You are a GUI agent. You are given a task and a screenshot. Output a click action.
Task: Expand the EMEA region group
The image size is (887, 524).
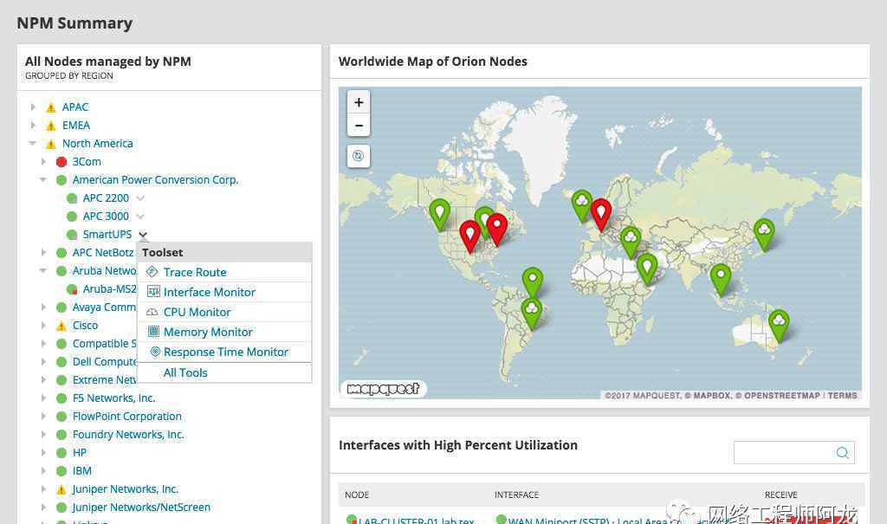coord(33,126)
